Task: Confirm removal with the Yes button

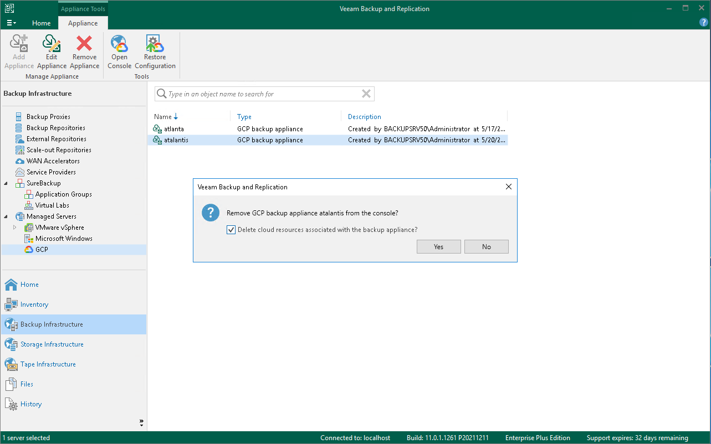Action: coord(438,247)
